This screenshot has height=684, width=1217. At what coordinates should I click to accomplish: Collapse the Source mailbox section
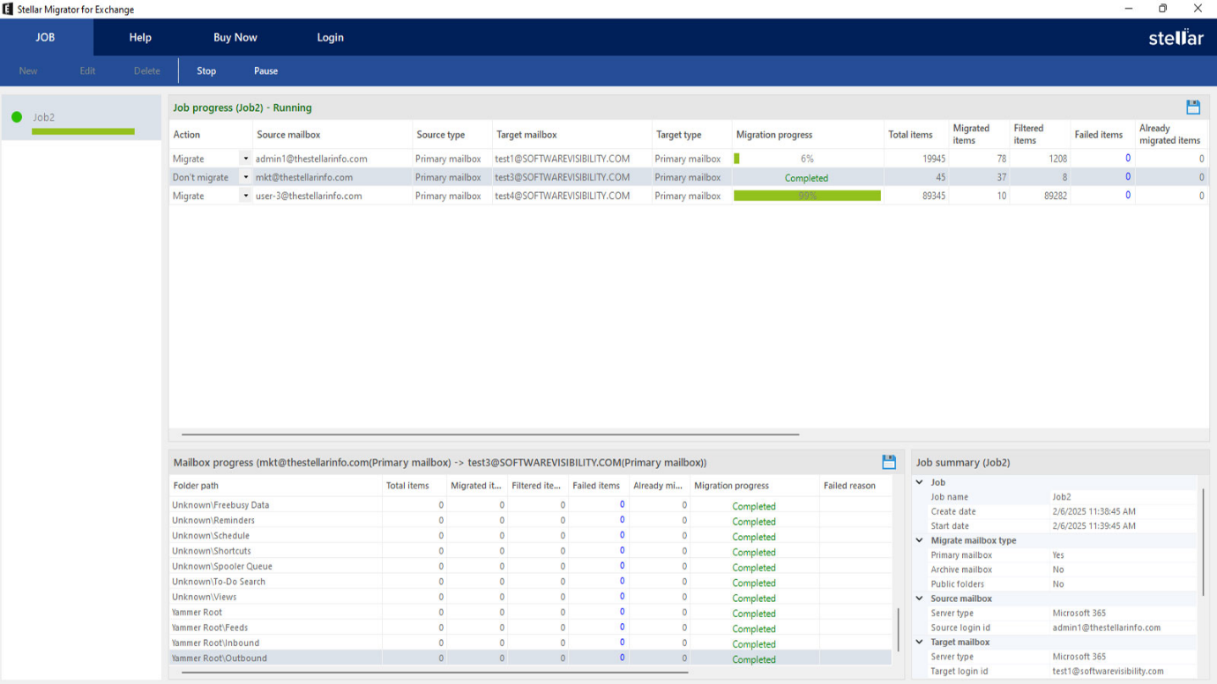click(x=920, y=598)
